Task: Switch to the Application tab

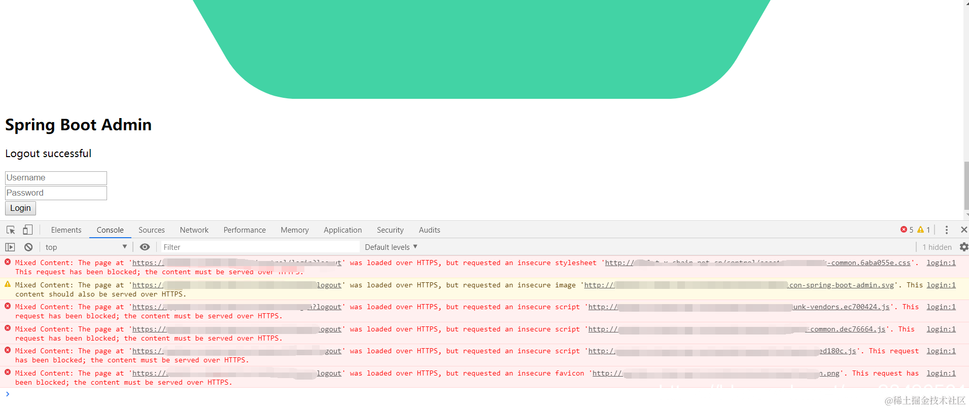Action: [343, 230]
